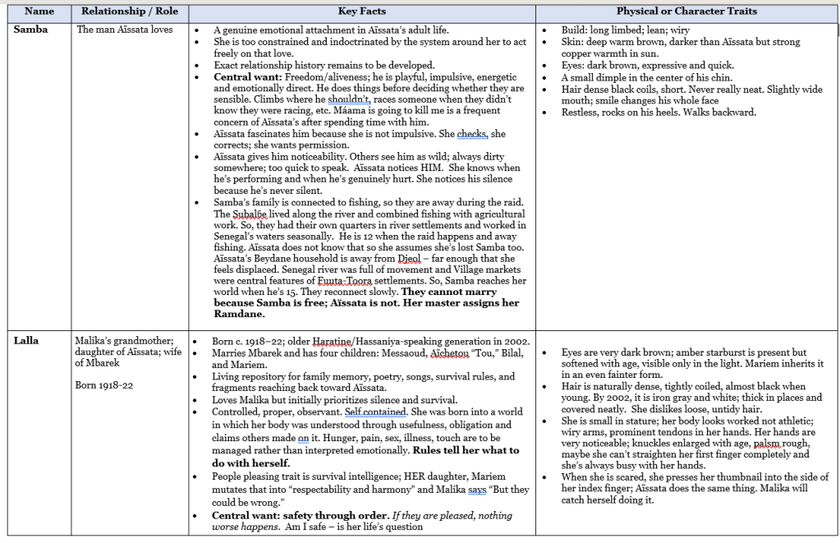Viewport: 840px width, 543px height.
Task: Click 'Aïssata gives him noticeability.' sentence
Action: pyautogui.click(x=280, y=157)
